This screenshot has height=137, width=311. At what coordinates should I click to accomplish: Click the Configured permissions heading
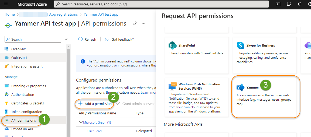tap(98, 80)
